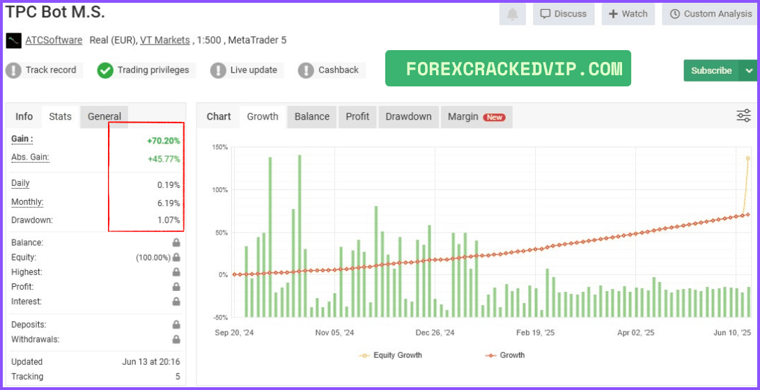Click the Jun 10, '25 axis label
This screenshot has width=760, height=390.
[x=731, y=333]
